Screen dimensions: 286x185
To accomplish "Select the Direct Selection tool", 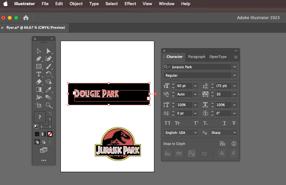I will [x=49, y=51].
